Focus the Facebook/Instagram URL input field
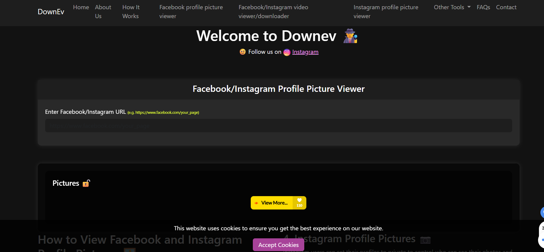Viewport: 544px width, 252px height. pos(278,126)
